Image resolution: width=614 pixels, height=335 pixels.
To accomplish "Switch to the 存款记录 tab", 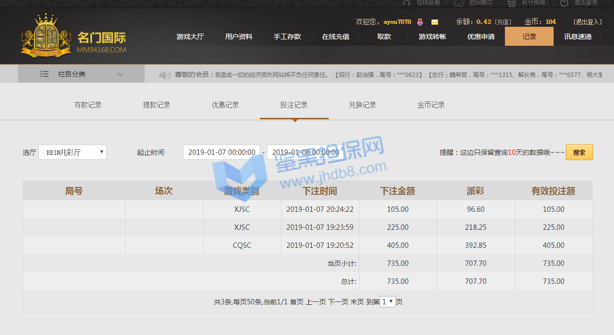I will pos(88,105).
